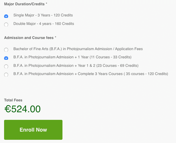This screenshot has height=143, width=176.
Task: Click the Admission and Course fees heading
Action: pyautogui.click(x=29, y=38)
